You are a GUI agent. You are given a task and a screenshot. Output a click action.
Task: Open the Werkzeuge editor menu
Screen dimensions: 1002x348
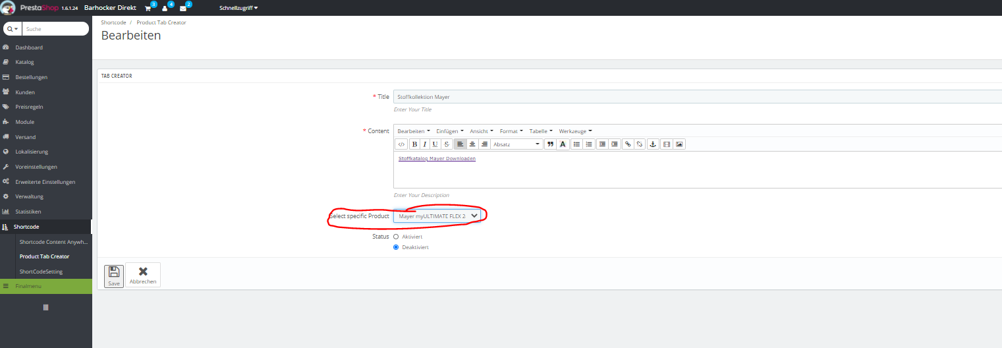coord(576,130)
